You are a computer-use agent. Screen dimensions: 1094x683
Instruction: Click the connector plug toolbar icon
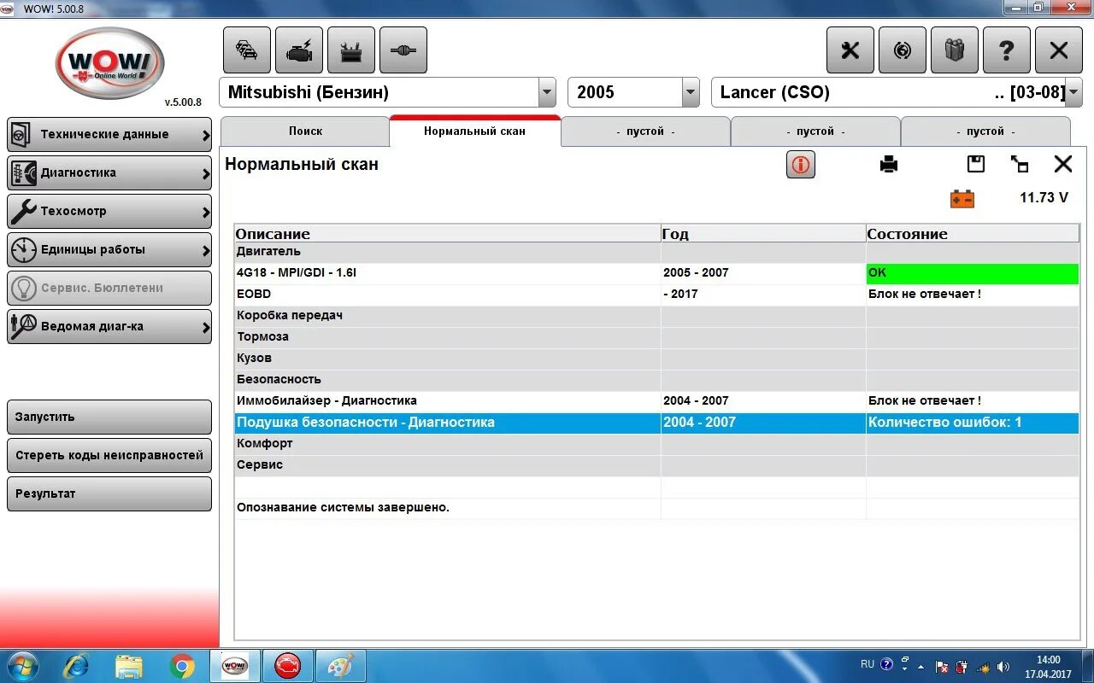coord(403,50)
